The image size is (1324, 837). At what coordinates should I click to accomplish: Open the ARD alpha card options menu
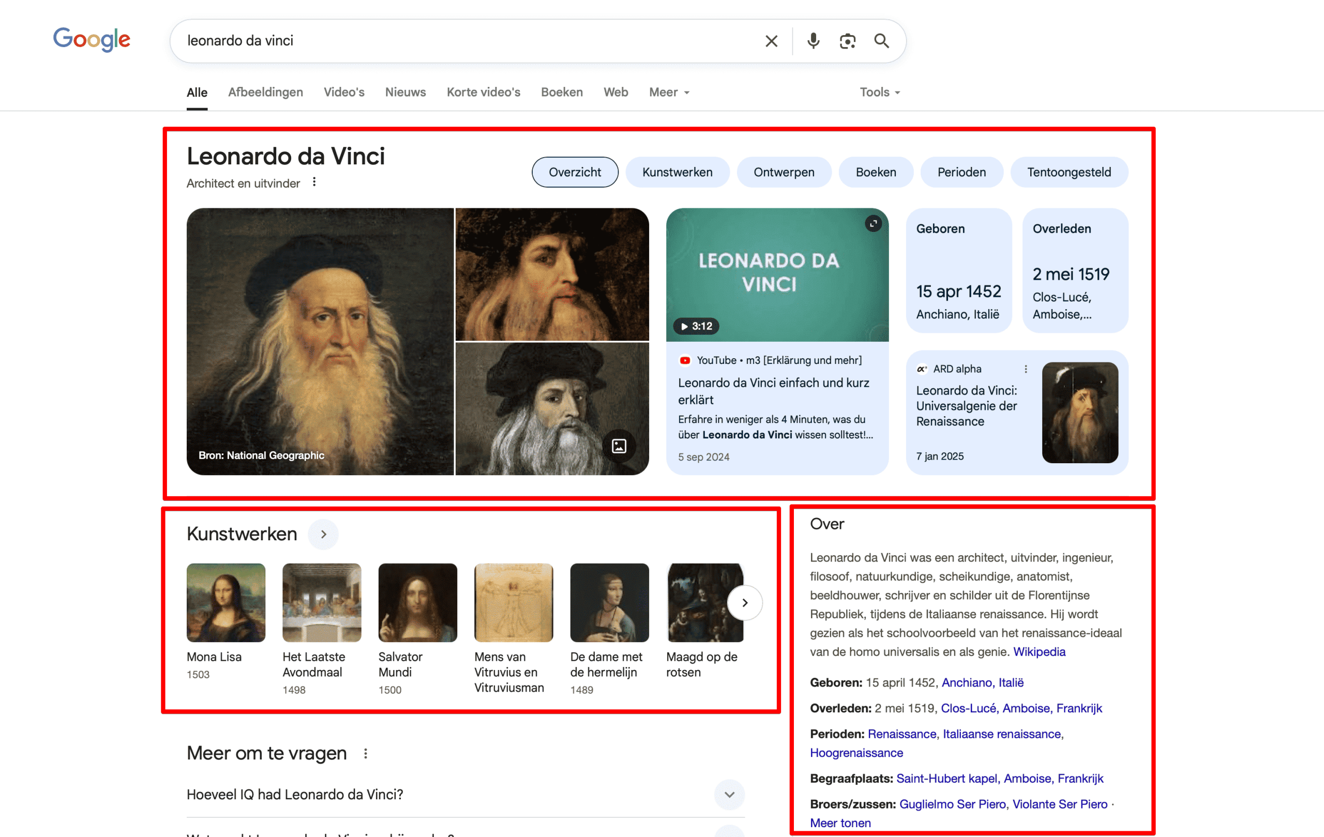pos(1026,369)
